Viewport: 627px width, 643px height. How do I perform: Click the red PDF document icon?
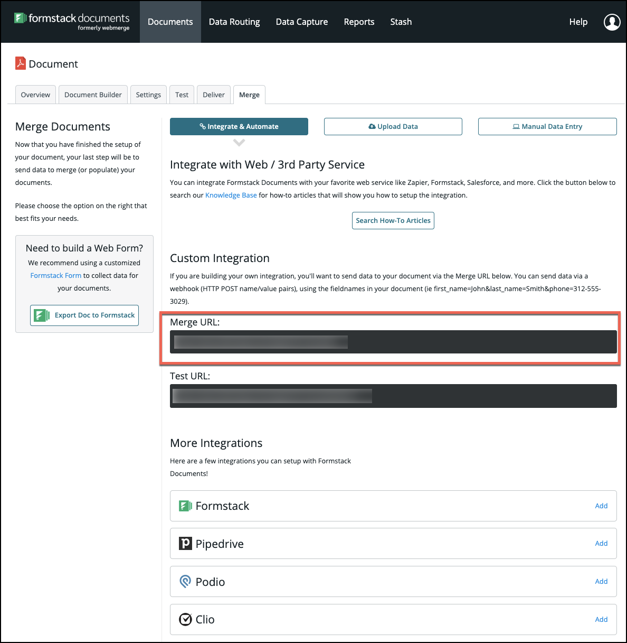tap(21, 63)
